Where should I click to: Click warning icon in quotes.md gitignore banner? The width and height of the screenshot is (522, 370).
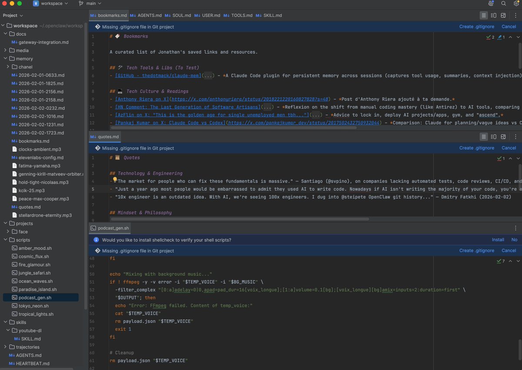pos(97,148)
